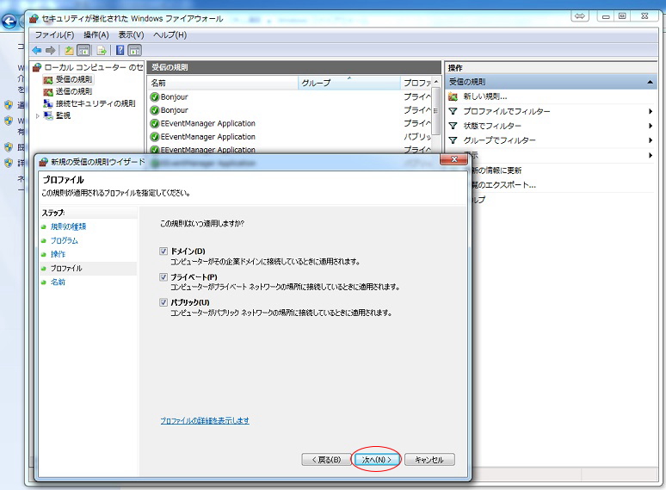The height and width of the screenshot is (490, 666).
Task: Close the new inbound rule wizard dialog
Action: pyautogui.click(x=453, y=159)
